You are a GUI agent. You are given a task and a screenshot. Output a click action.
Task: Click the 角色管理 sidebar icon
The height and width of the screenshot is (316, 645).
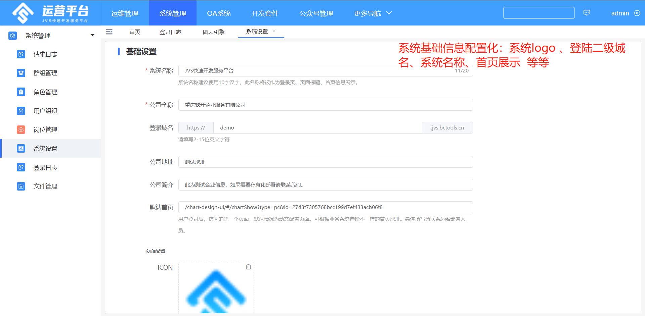(x=21, y=92)
